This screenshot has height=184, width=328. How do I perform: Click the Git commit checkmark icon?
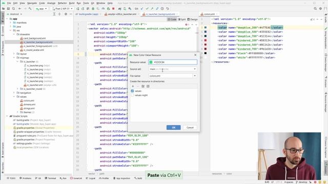pos(147,9)
